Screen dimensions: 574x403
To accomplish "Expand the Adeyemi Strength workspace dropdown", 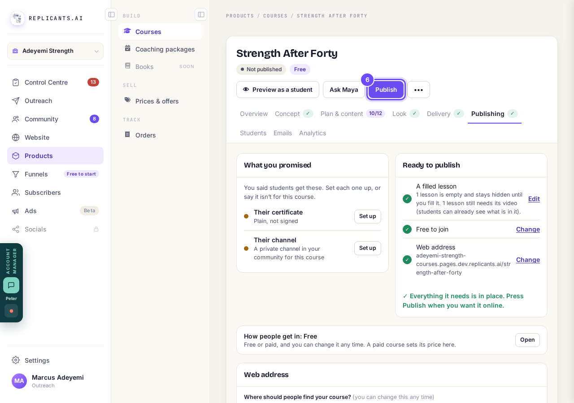I will pyautogui.click(x=55, y=51).
